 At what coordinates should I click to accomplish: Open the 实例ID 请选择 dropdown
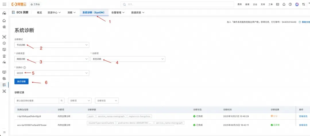coord(52,73)
